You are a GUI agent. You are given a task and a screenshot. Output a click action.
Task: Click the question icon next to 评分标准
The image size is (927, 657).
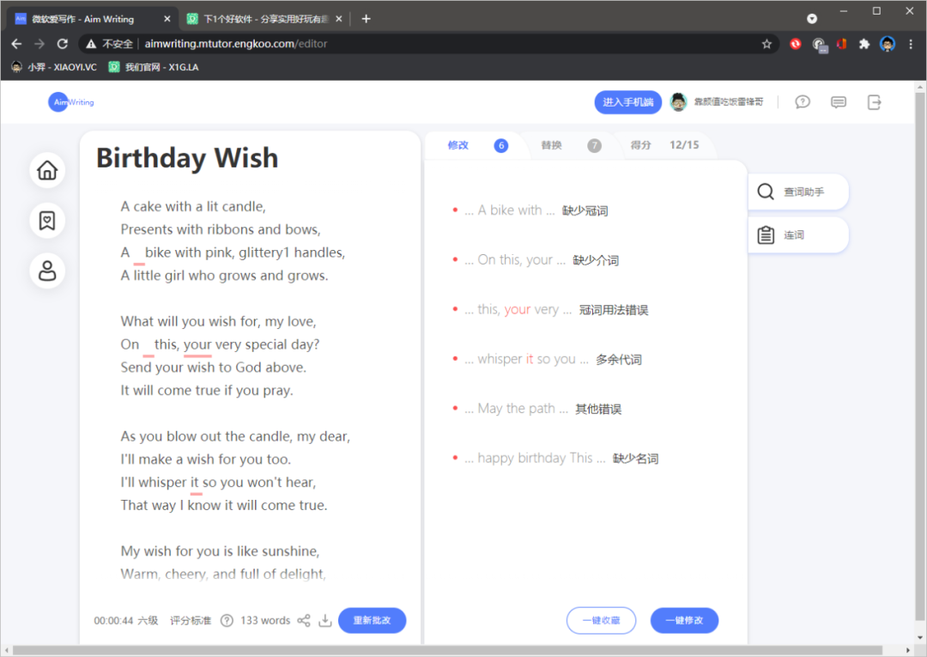coord(227,620)
